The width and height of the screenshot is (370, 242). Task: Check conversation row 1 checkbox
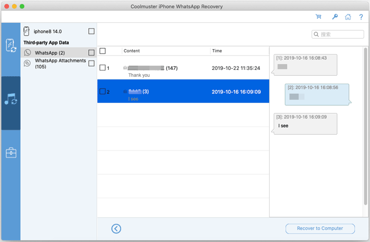click(x=103, y=68)
